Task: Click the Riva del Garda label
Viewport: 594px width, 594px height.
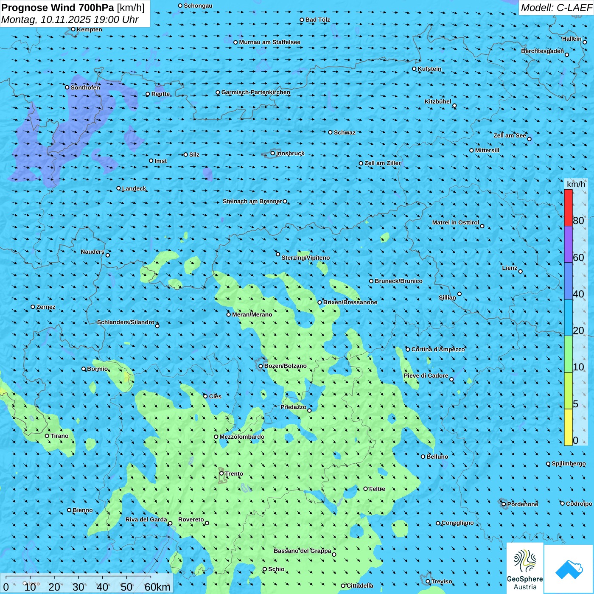Action: [x=146, y=519]
